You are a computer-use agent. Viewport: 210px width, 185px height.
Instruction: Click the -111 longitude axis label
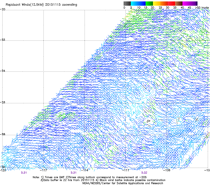(125, 170)
